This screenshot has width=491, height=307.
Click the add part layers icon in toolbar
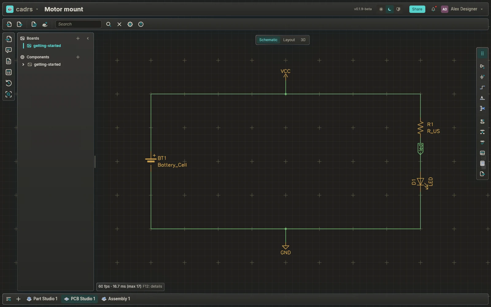(45, 24)
